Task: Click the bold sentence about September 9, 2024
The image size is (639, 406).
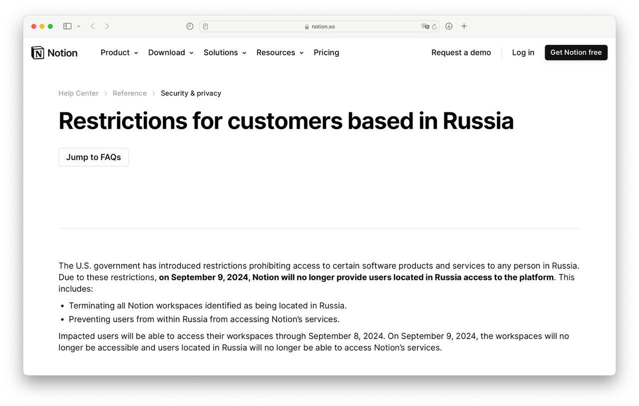Action: [x=356, y=277]
